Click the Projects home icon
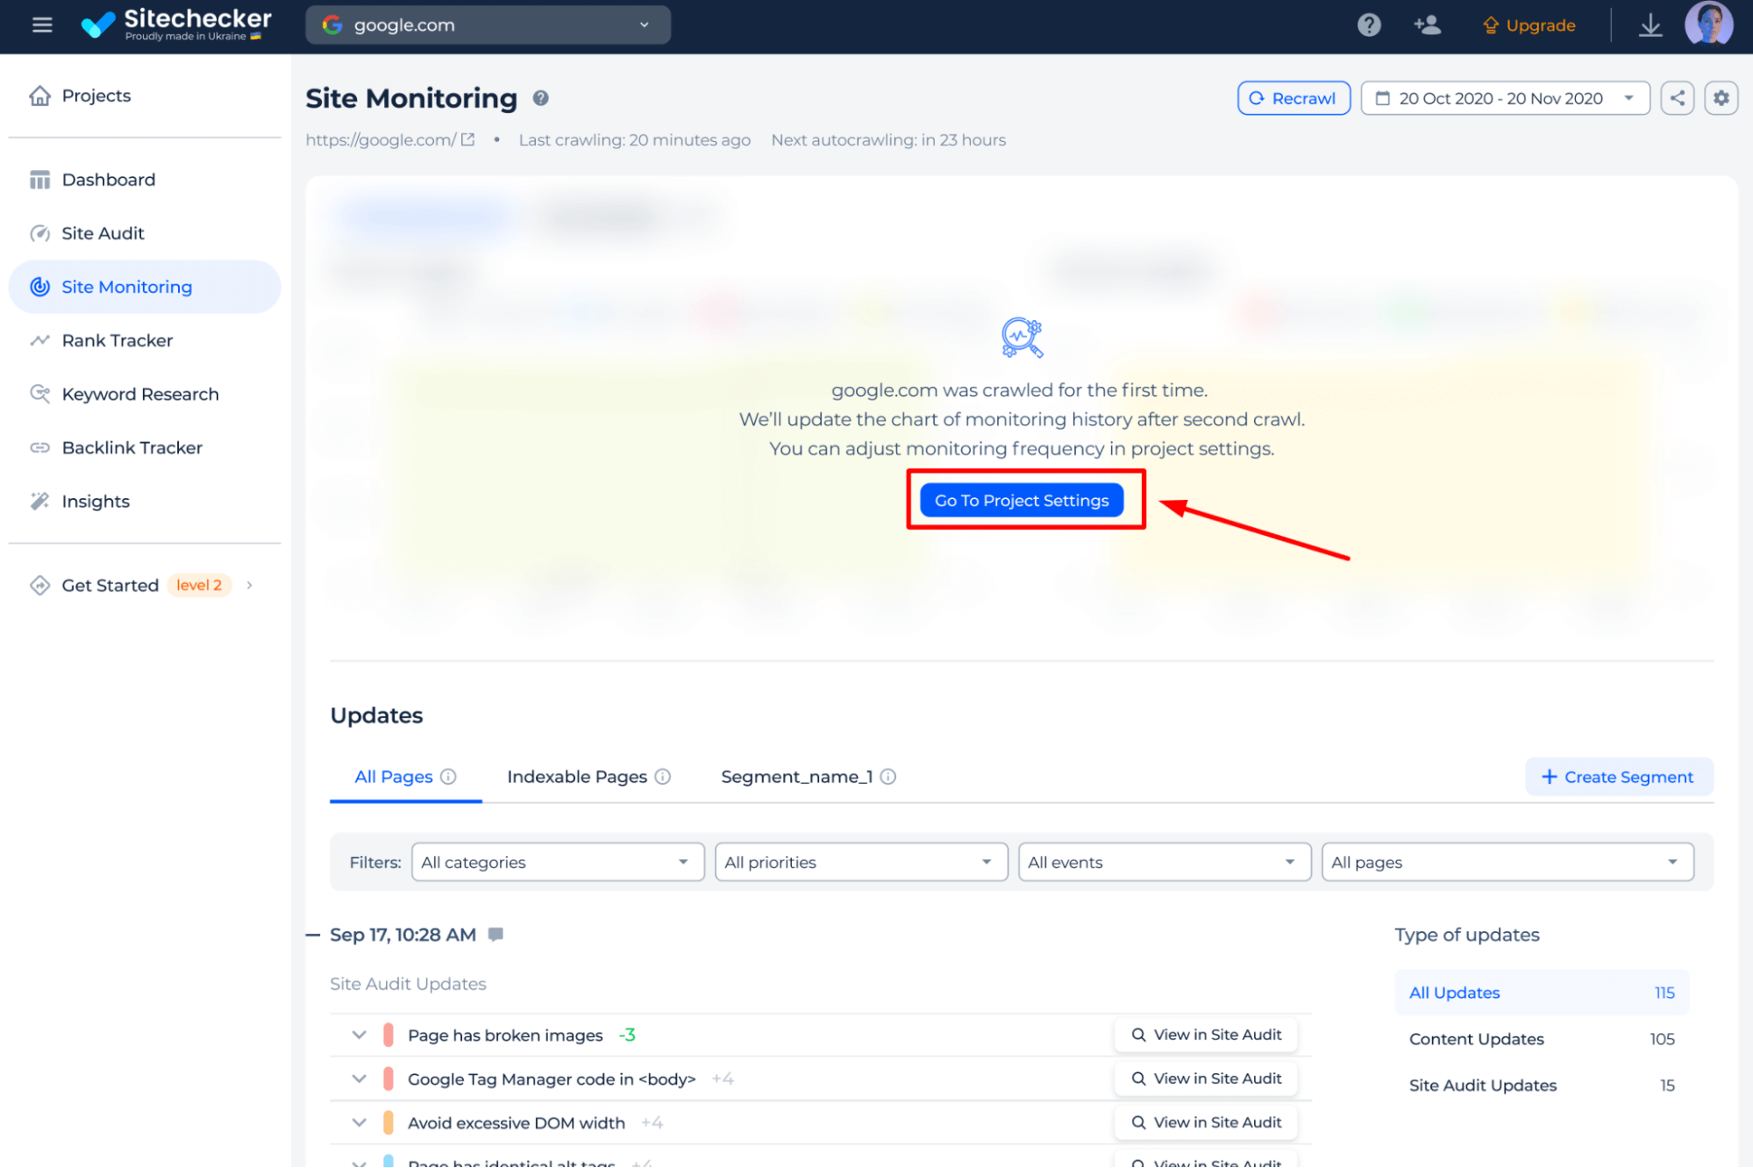Screen dimensions: 1753x1168 pyautogui.click(x=39, y=96)
